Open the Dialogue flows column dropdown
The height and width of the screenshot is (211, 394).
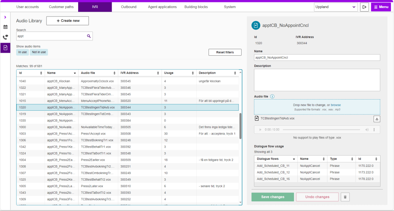click(294, 159)
